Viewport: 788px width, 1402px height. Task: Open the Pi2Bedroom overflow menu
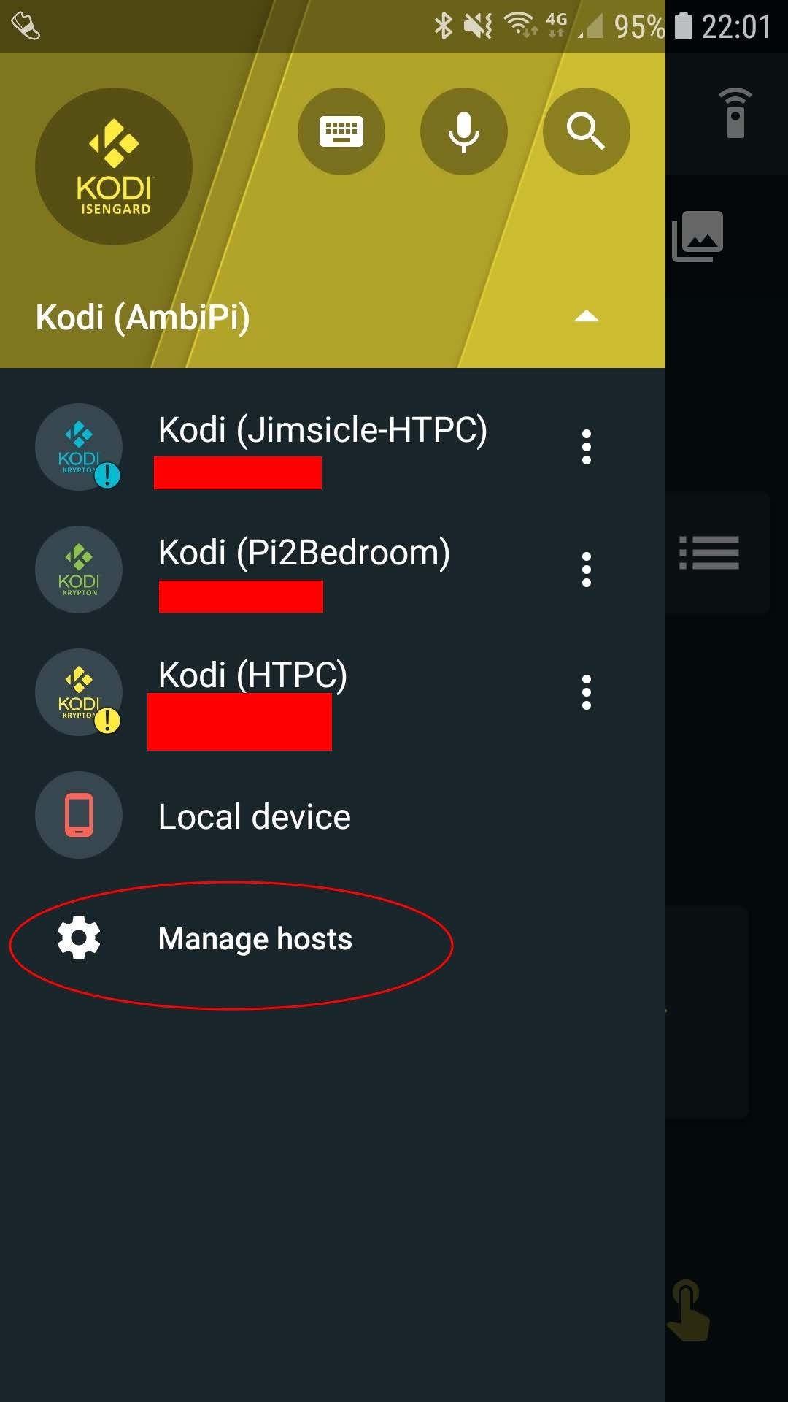point(587,570)
